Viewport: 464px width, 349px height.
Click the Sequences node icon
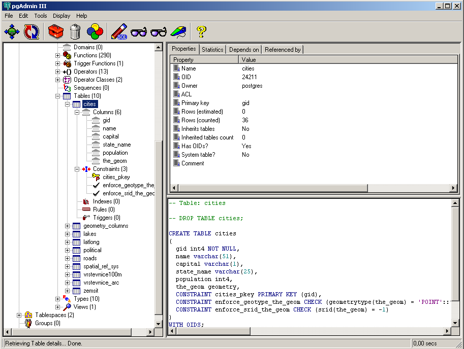[67, 88]
